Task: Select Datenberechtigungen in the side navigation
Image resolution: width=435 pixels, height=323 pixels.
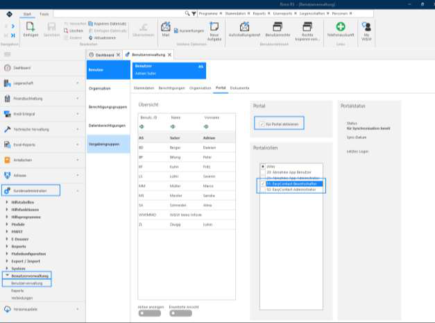Action: (107, 126)
